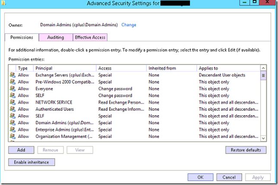Image resolution: width=278 pixels, height=185 pixels.
Task: Click Restore defaults button
Action: [243, 150]
